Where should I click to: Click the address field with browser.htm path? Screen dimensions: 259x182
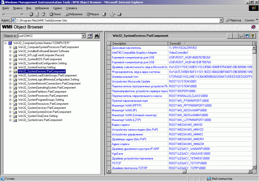116,20
